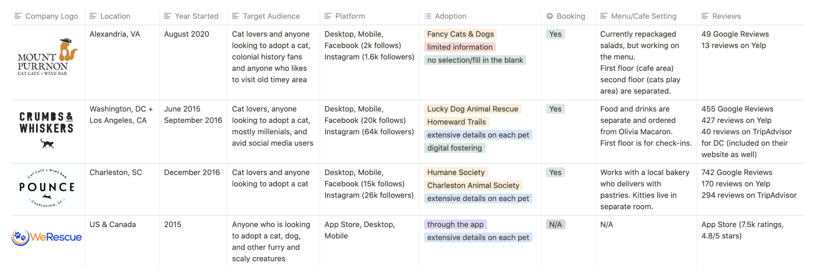Select the Fancy Cats & Dogs tag
This screenshot has height=276, width=816.
[x=460, y=34]
